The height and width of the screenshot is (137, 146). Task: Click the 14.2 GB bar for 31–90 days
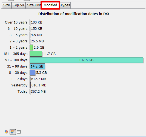click(x=37, y=66)
